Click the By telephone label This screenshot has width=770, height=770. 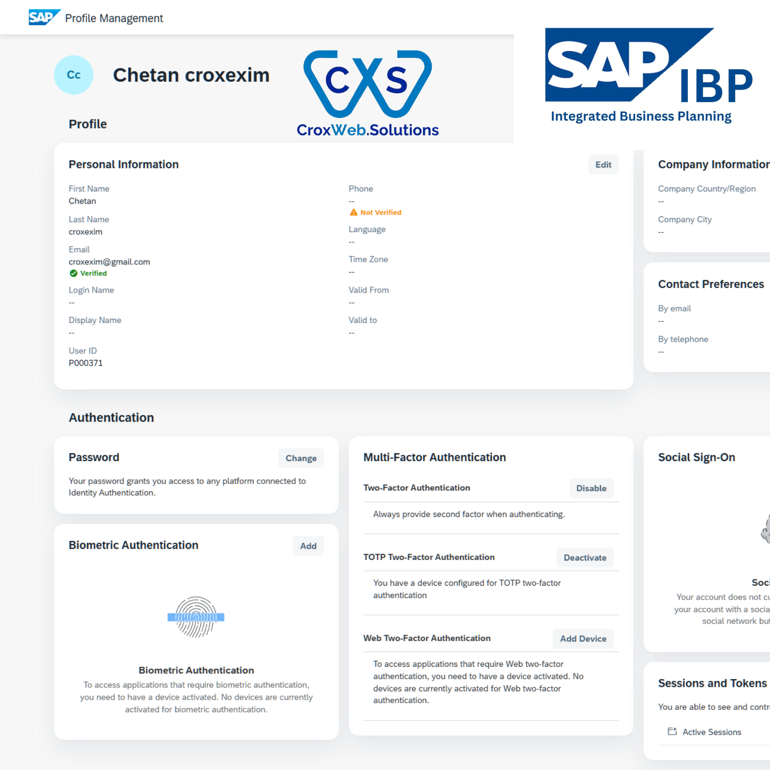coord(683,339)
